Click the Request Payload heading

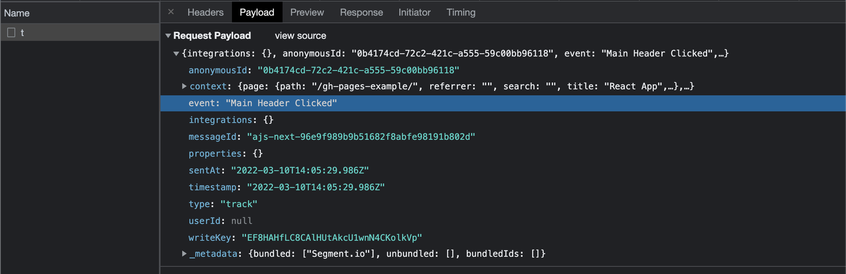(212, 36)
